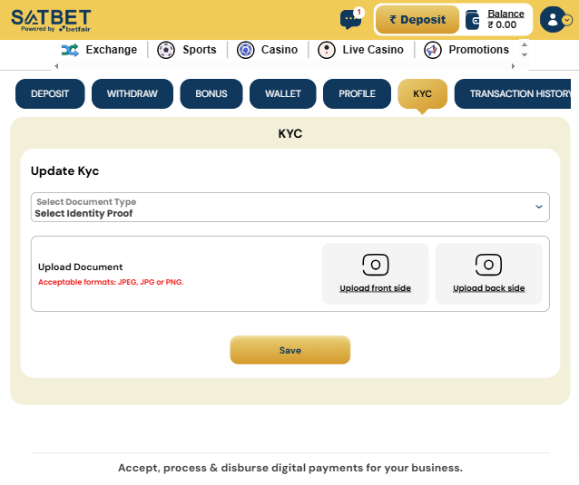Switch to the PROFILE tab
Image resolution: width=579 pixels, height=485 pixels.
pyautogui.click(x=357, y=93)
